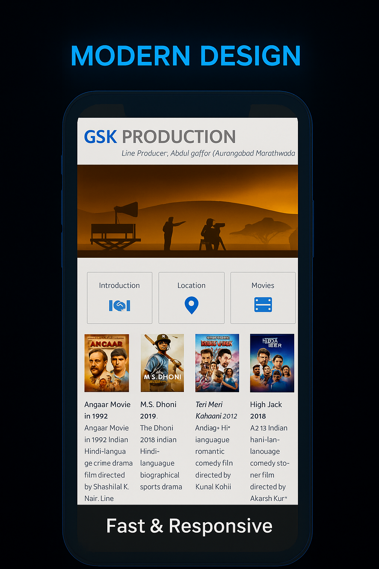Click the Line Producer Abdul gaffor subtitle

pyautogui.click(x=208, y=153)
